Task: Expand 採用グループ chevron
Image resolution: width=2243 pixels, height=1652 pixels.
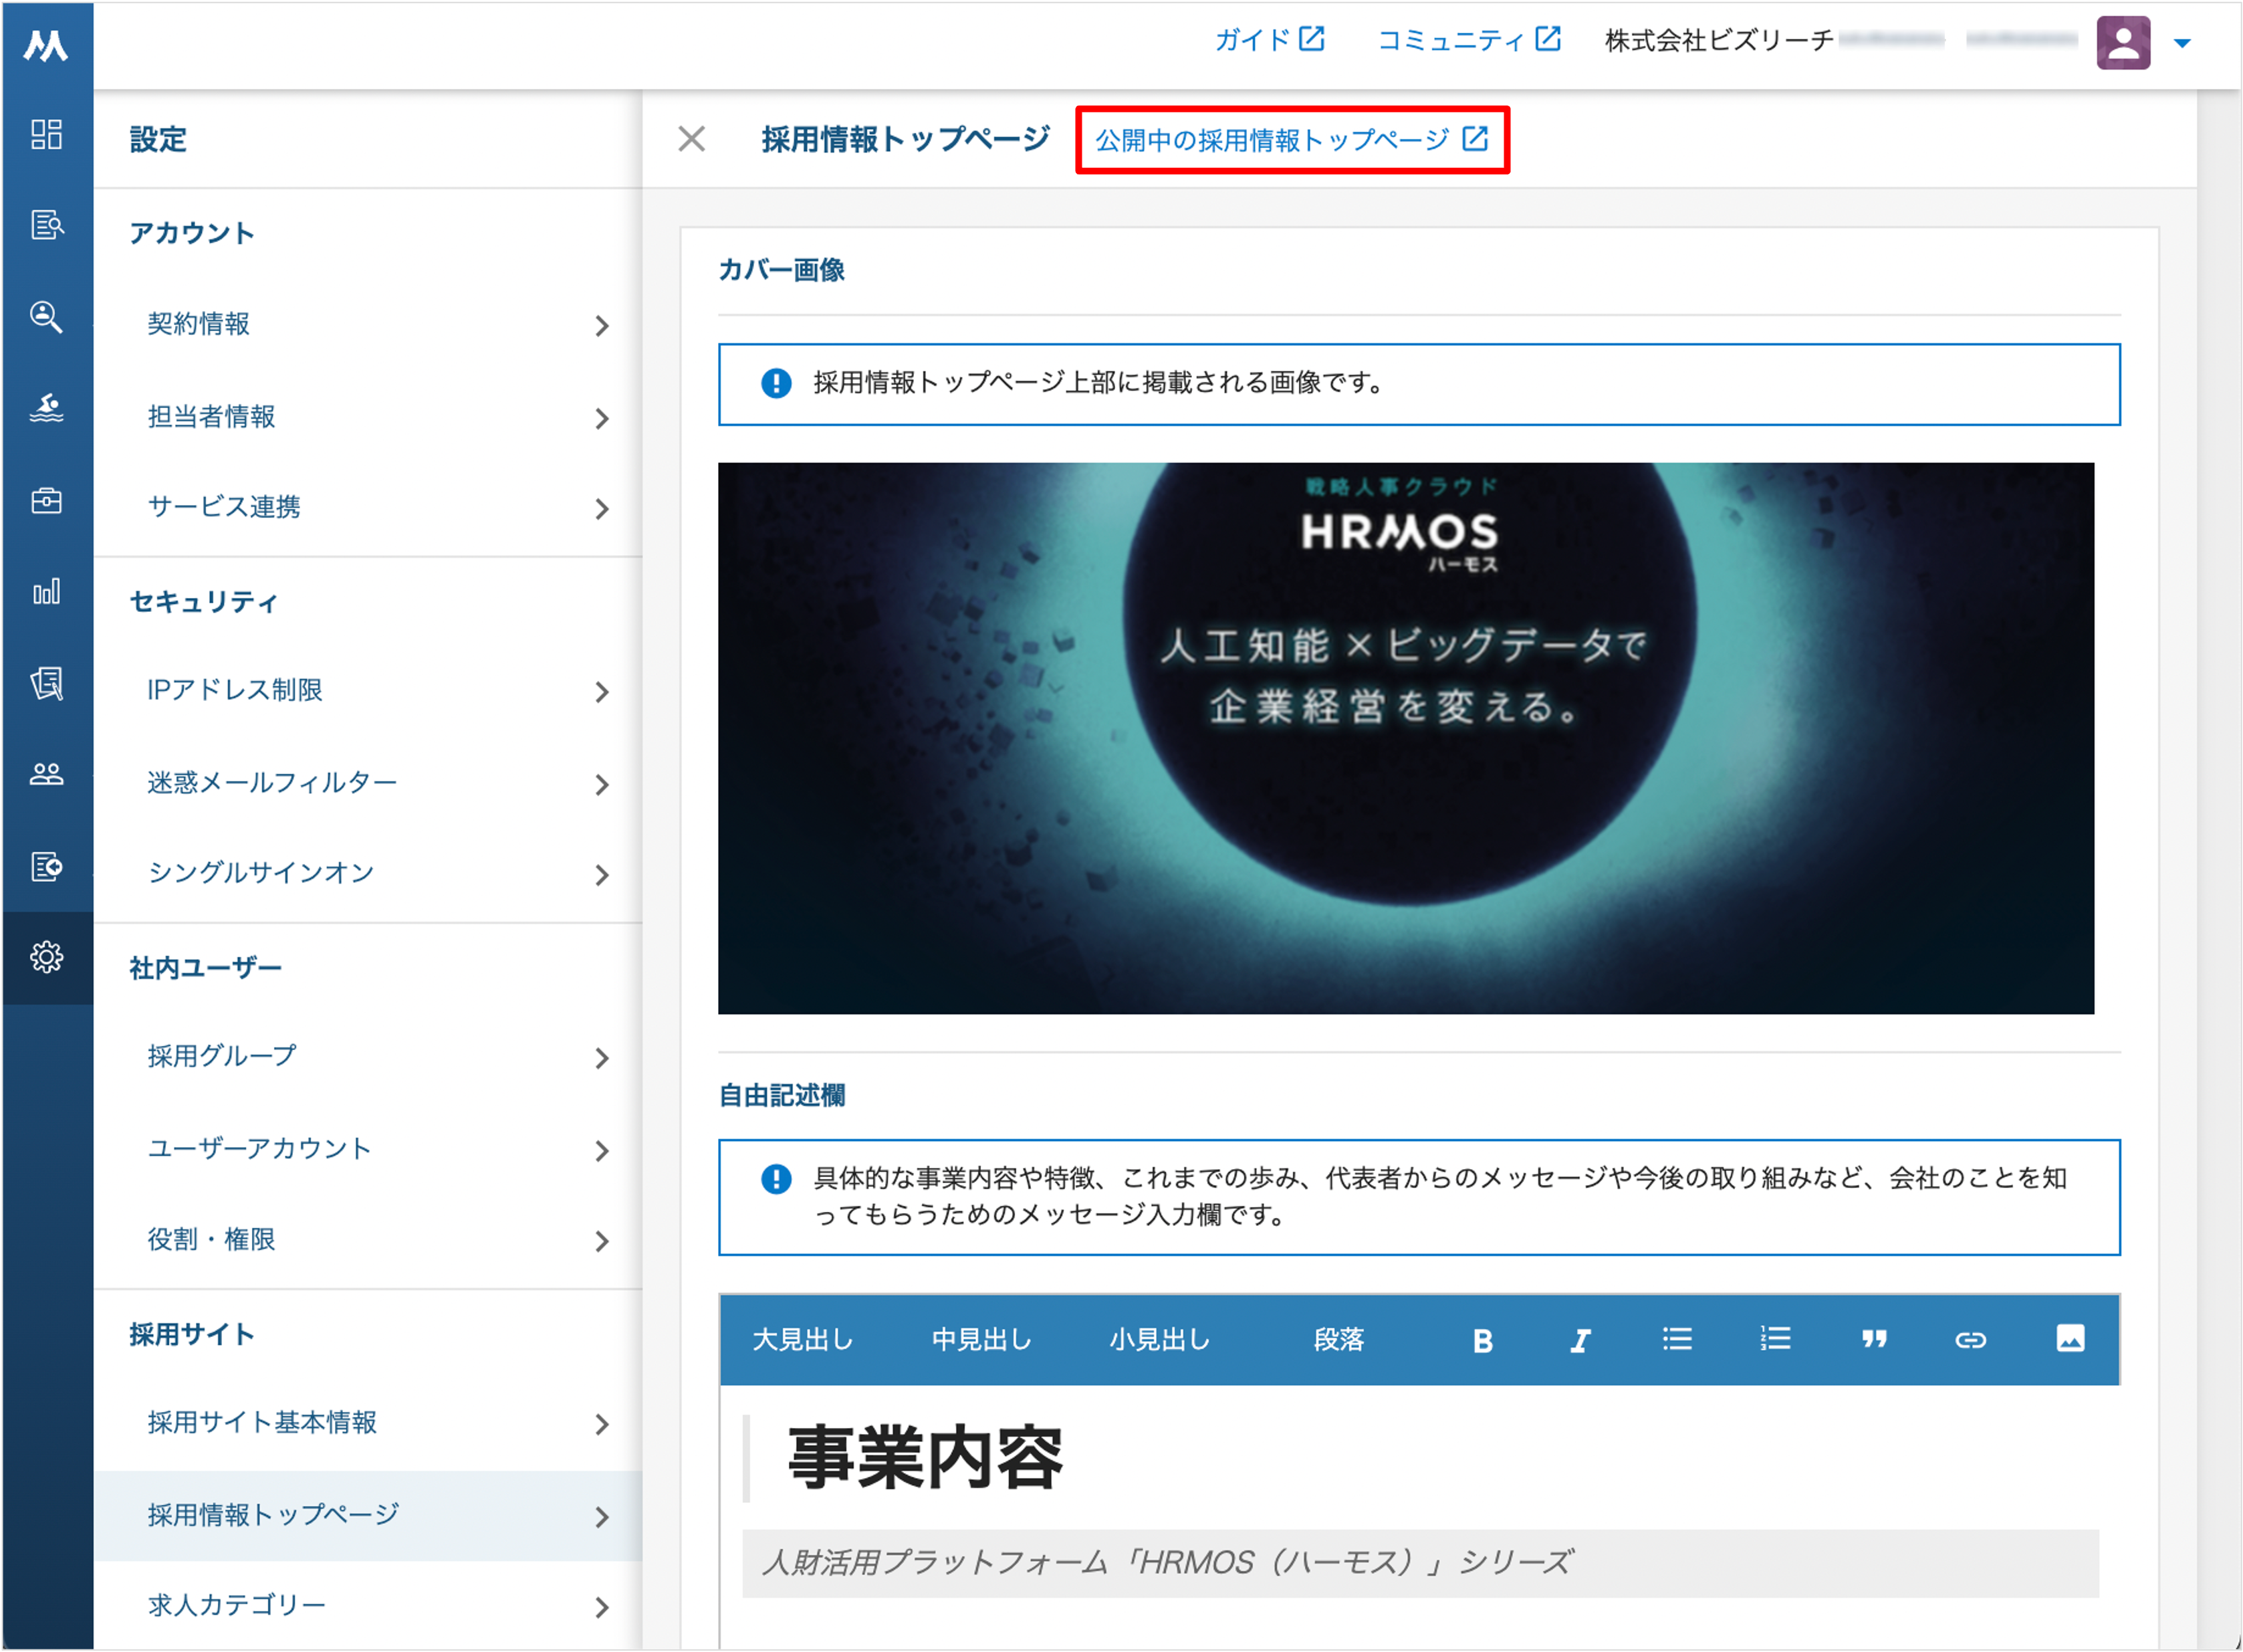Action: tap(602, 1058)
